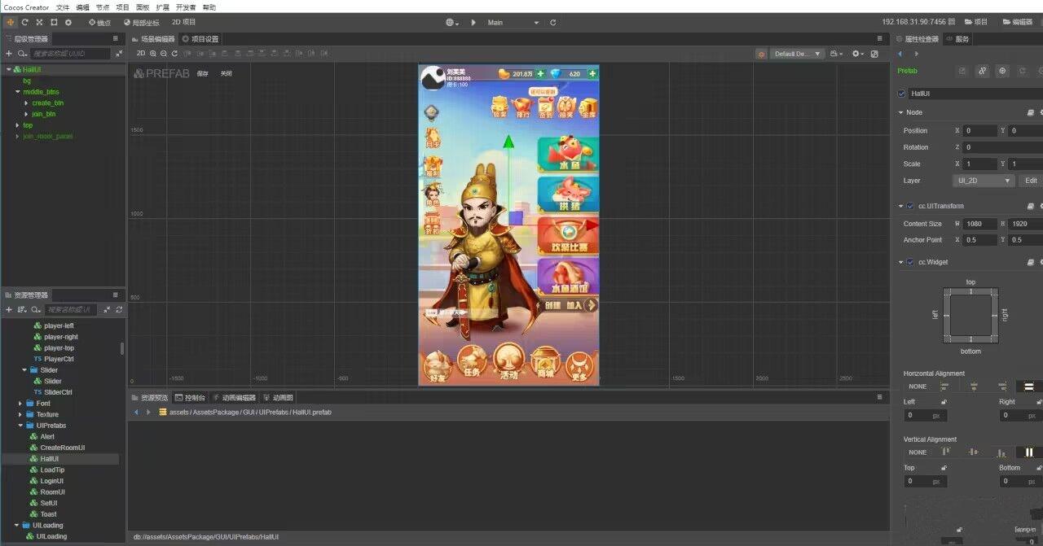Toggle the cc.Widget component checkbox

click(910, 262)
